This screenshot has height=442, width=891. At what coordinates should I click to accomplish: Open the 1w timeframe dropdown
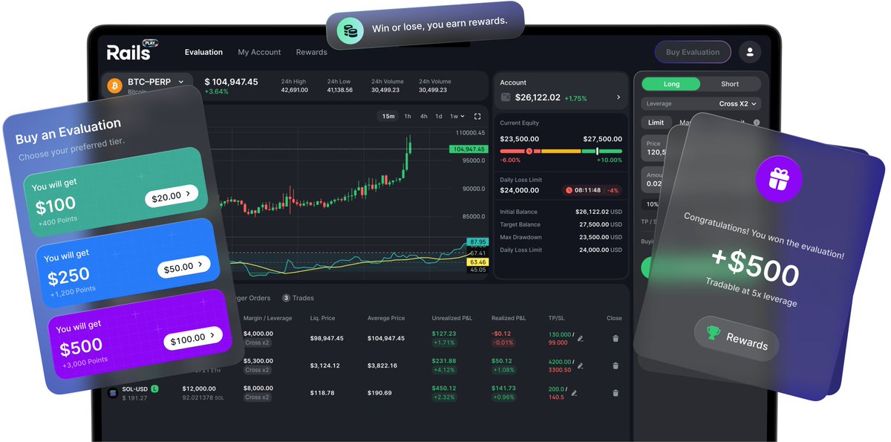coord(457,116)
